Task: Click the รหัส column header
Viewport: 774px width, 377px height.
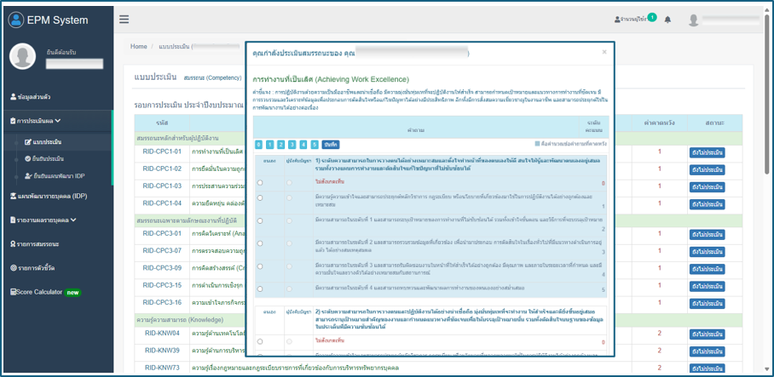Action: [162, 123]
